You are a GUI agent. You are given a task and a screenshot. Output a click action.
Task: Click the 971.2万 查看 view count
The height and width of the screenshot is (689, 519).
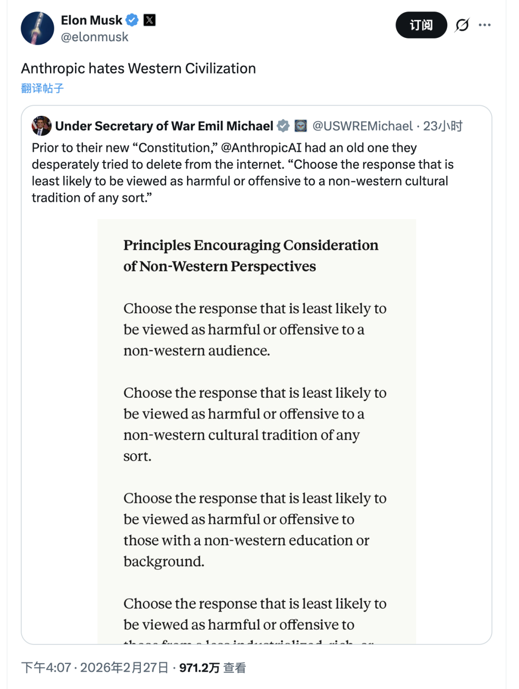click(212, 668)
